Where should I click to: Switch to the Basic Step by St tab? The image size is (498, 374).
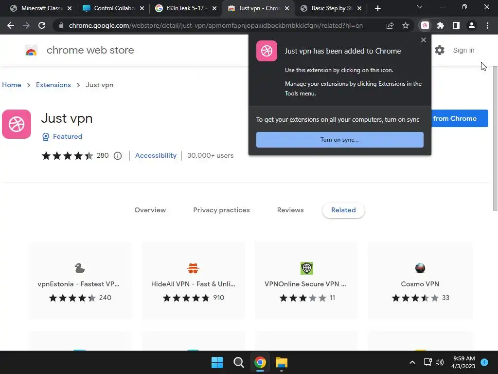pos(331,8)
